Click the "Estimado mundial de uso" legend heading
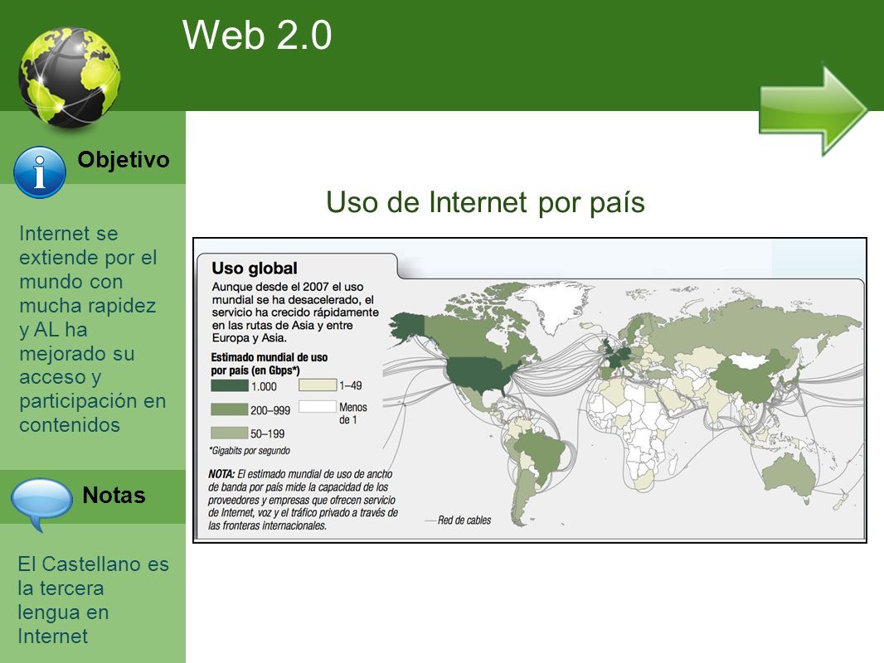Image resolution: width=884 pixels, height=663 pixels. 269,364
